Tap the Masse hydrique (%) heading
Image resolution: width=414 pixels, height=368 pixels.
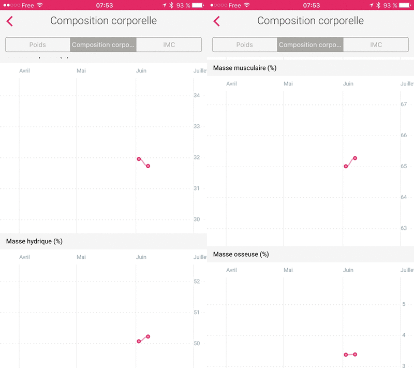point(34,241)
